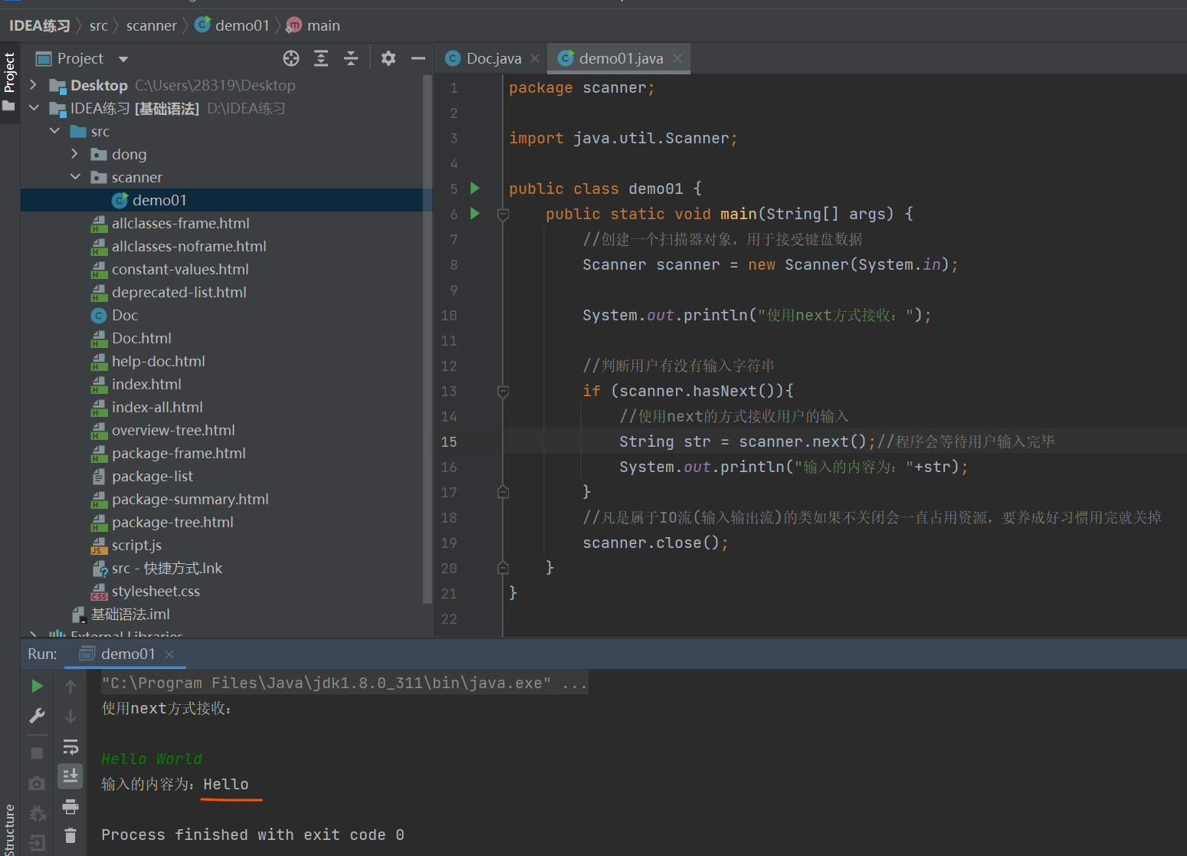Expand the dong package folder
1187x856 pixels.
pos(74,154)
